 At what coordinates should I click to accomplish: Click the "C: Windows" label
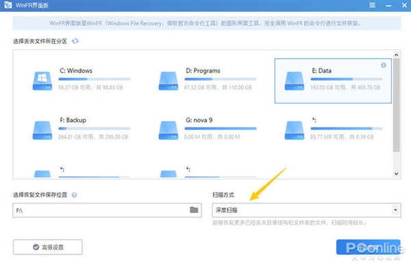(x=76, y=71)
